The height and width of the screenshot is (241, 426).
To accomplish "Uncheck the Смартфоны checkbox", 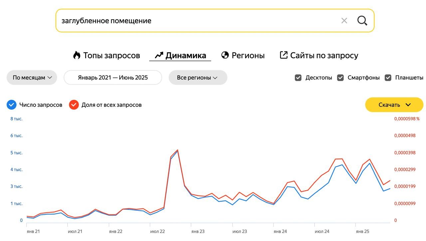I will [x=340, y=78].
